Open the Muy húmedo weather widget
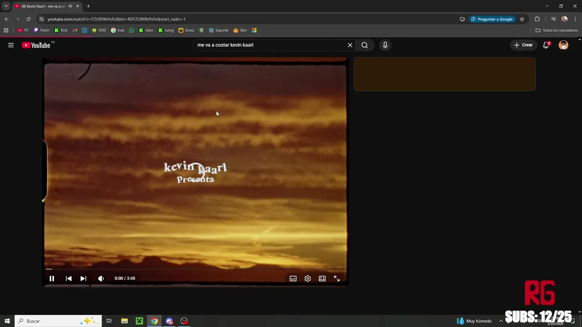582x327 pixels. (x=474, y=321)
